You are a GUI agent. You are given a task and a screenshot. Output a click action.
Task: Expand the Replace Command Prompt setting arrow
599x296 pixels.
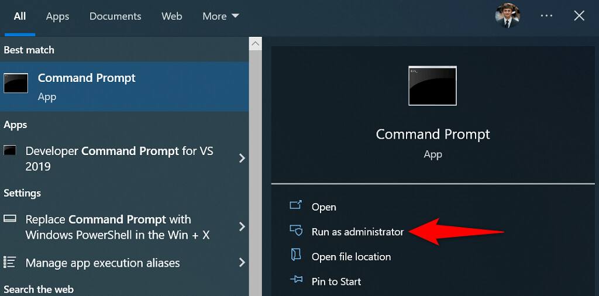pyautogui.click(x=242, y=226)
